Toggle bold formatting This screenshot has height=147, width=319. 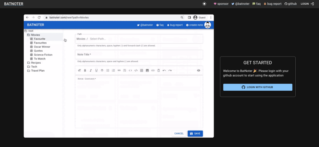pos(85,70)
